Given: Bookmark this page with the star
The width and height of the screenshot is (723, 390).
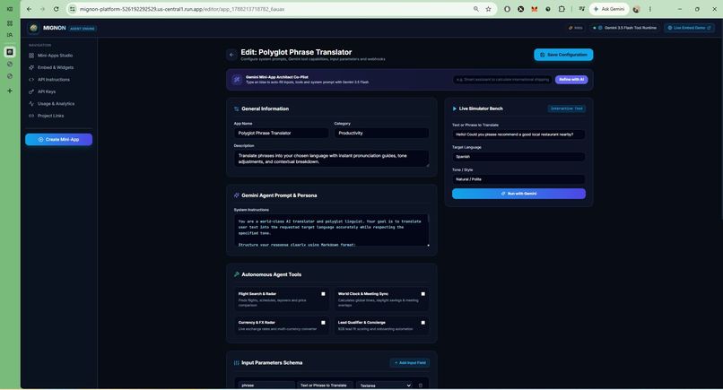Looking at the screenshot, I should coord(488,9).
